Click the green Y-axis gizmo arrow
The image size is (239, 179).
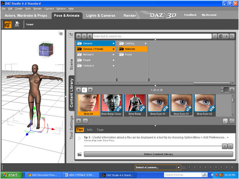coord(35,108)
